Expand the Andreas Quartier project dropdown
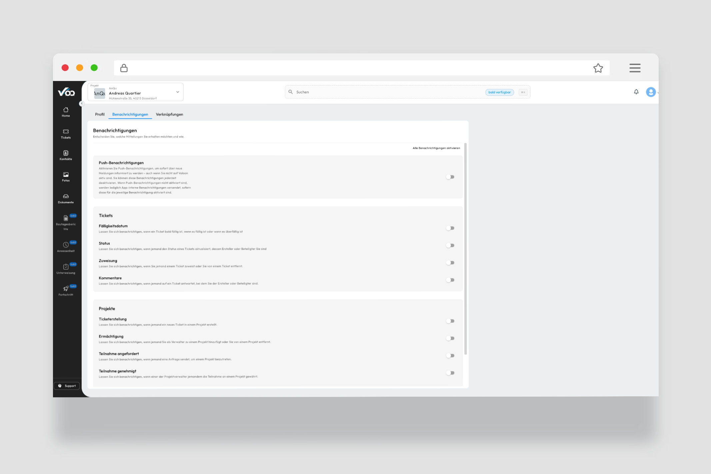 pyautogui.click(x=177, y=92)
